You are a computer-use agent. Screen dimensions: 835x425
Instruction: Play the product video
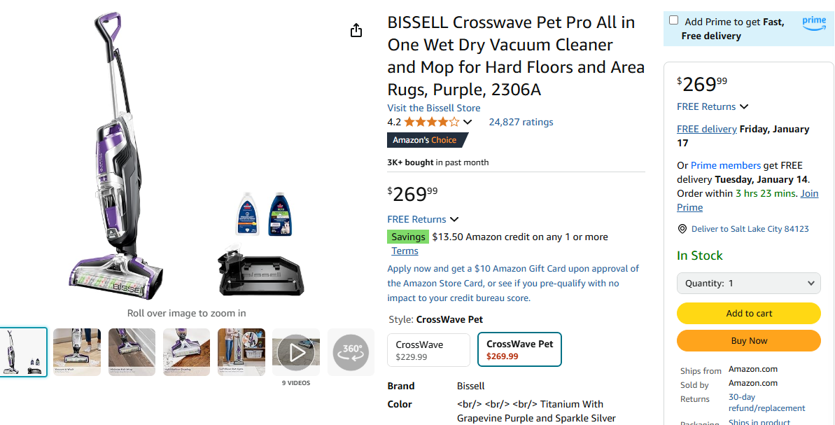pyautogui.click(x=295, y=351)
